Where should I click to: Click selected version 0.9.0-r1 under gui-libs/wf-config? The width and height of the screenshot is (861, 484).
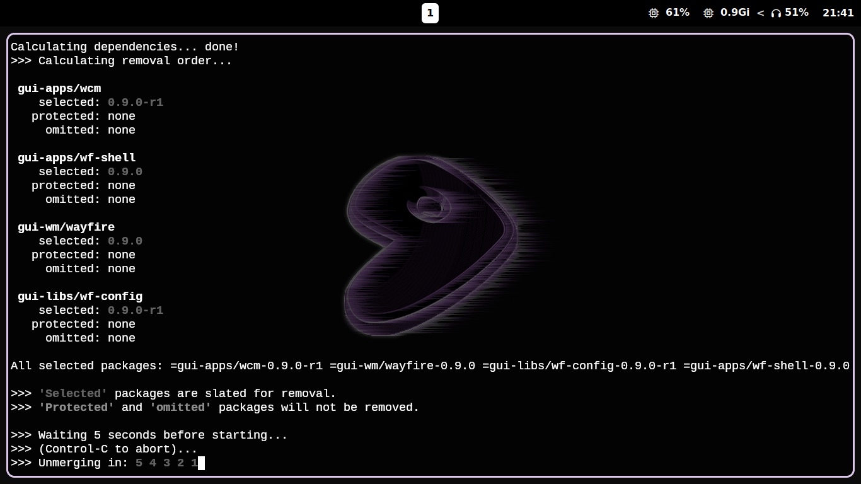click(x=136, y=310)
